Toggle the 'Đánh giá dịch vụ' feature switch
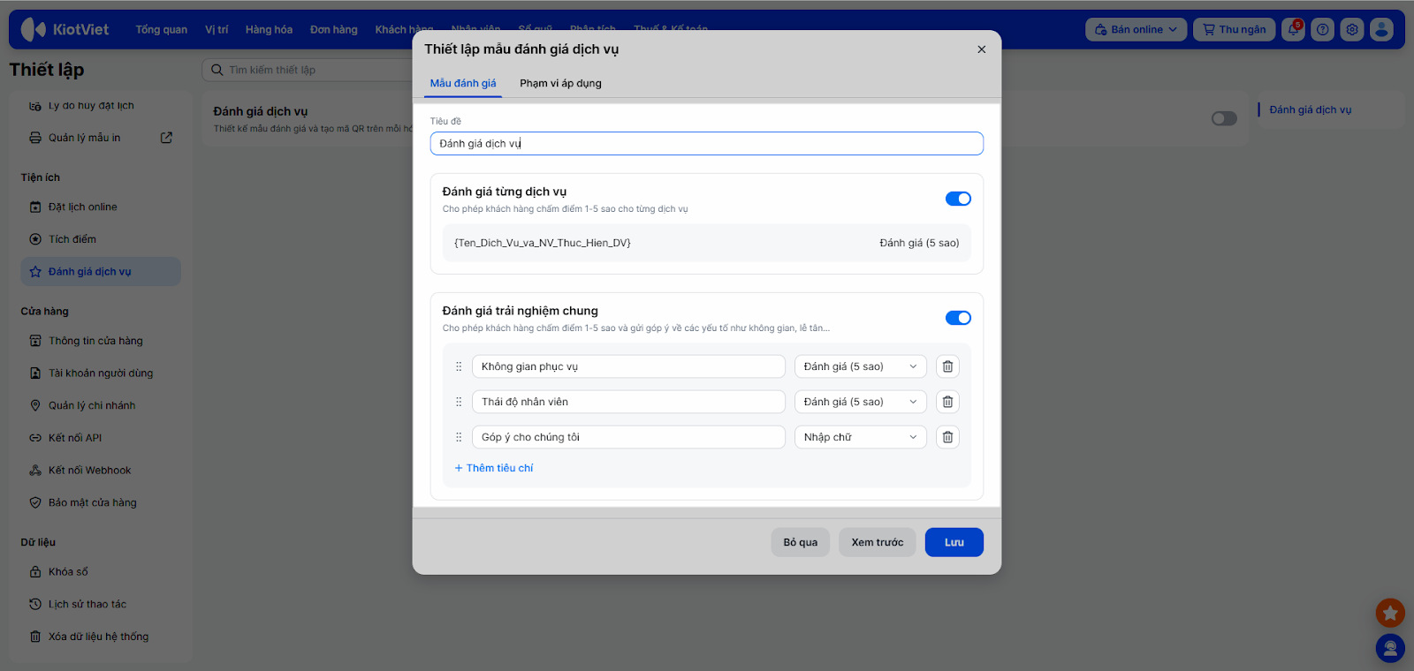 coord(1224,118)
